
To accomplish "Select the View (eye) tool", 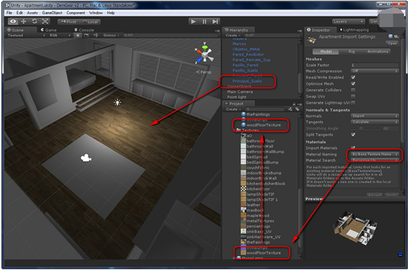I will tap(13, 22).
